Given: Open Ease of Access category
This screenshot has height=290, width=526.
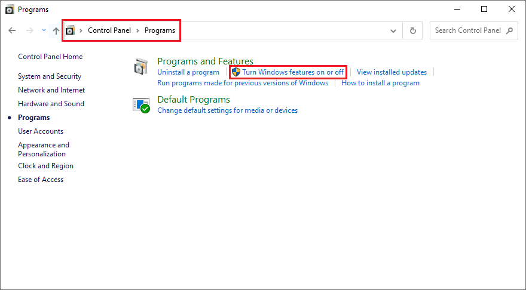Looking at the screenshot, I should pyautogui.click(x=41, y=180).
